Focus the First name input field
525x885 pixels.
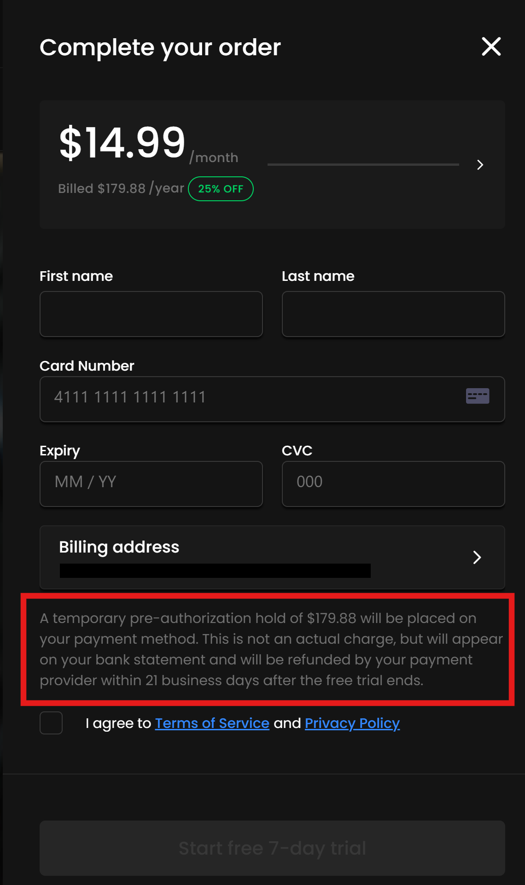(151, 314)
